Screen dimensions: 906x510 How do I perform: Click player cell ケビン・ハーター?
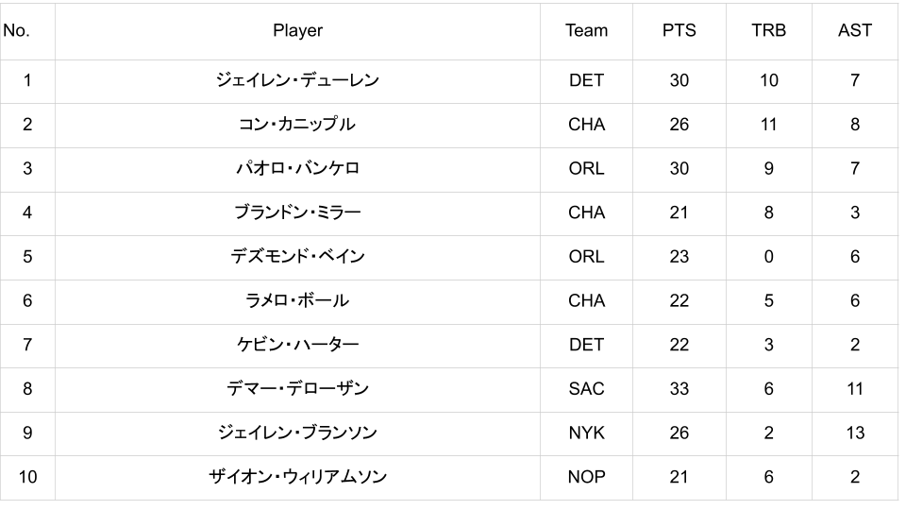tap(297, 346)
